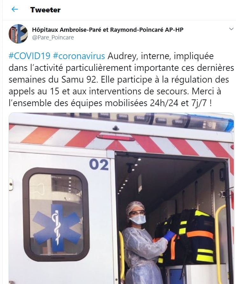Open the Hôpitaux Ambroise-Paré et Raymond-Poincaré AP-HP profile name
The height and width of the screenshot is (284, 236).
click(x=108, y=30)
